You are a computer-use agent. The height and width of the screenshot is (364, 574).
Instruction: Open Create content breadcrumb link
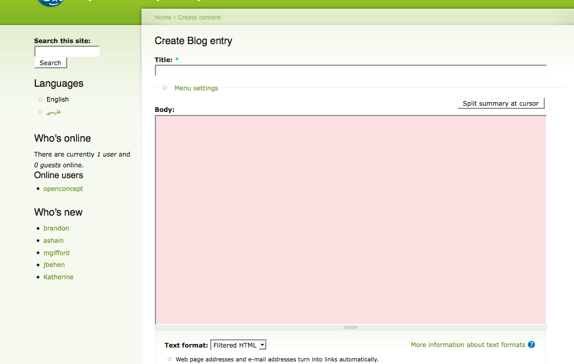pos(199,17)
